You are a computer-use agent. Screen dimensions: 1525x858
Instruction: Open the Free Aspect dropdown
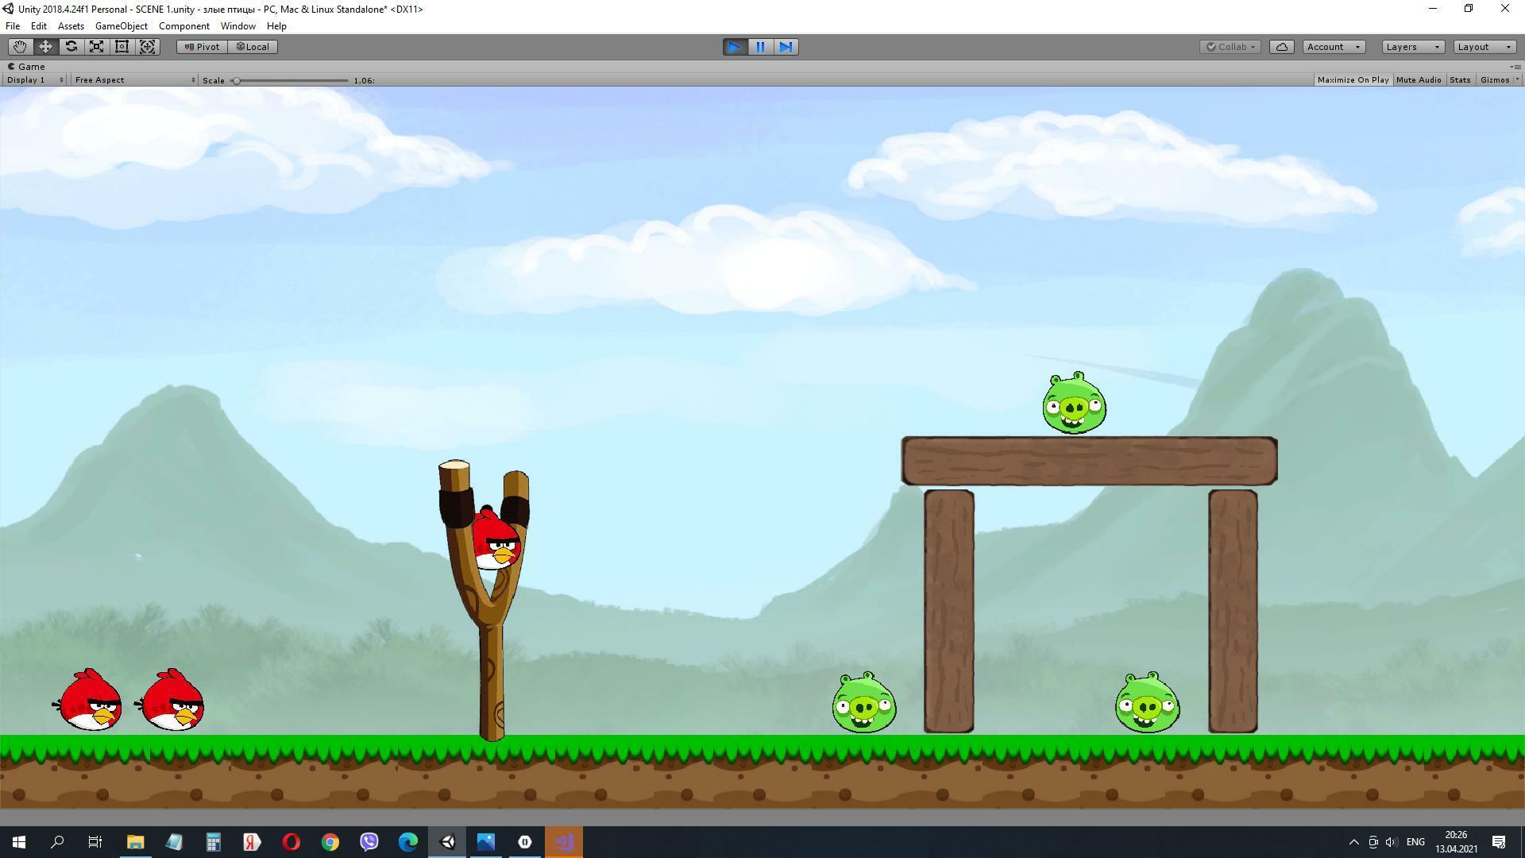point(133,80)
